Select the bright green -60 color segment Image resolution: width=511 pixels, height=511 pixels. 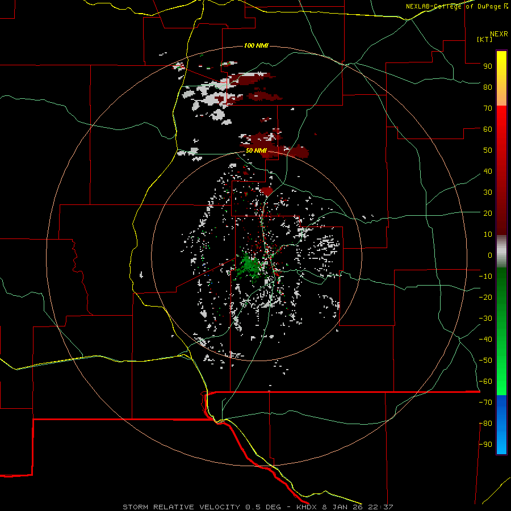(x=501, y=383)
